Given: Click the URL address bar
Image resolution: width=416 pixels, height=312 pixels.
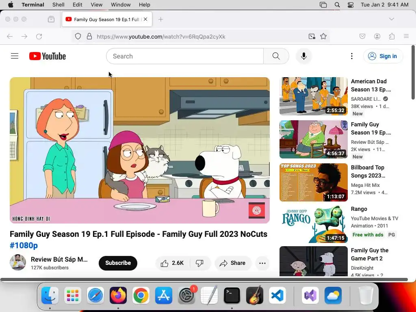Looking at the screenshot, I should [x=200, y=36].
